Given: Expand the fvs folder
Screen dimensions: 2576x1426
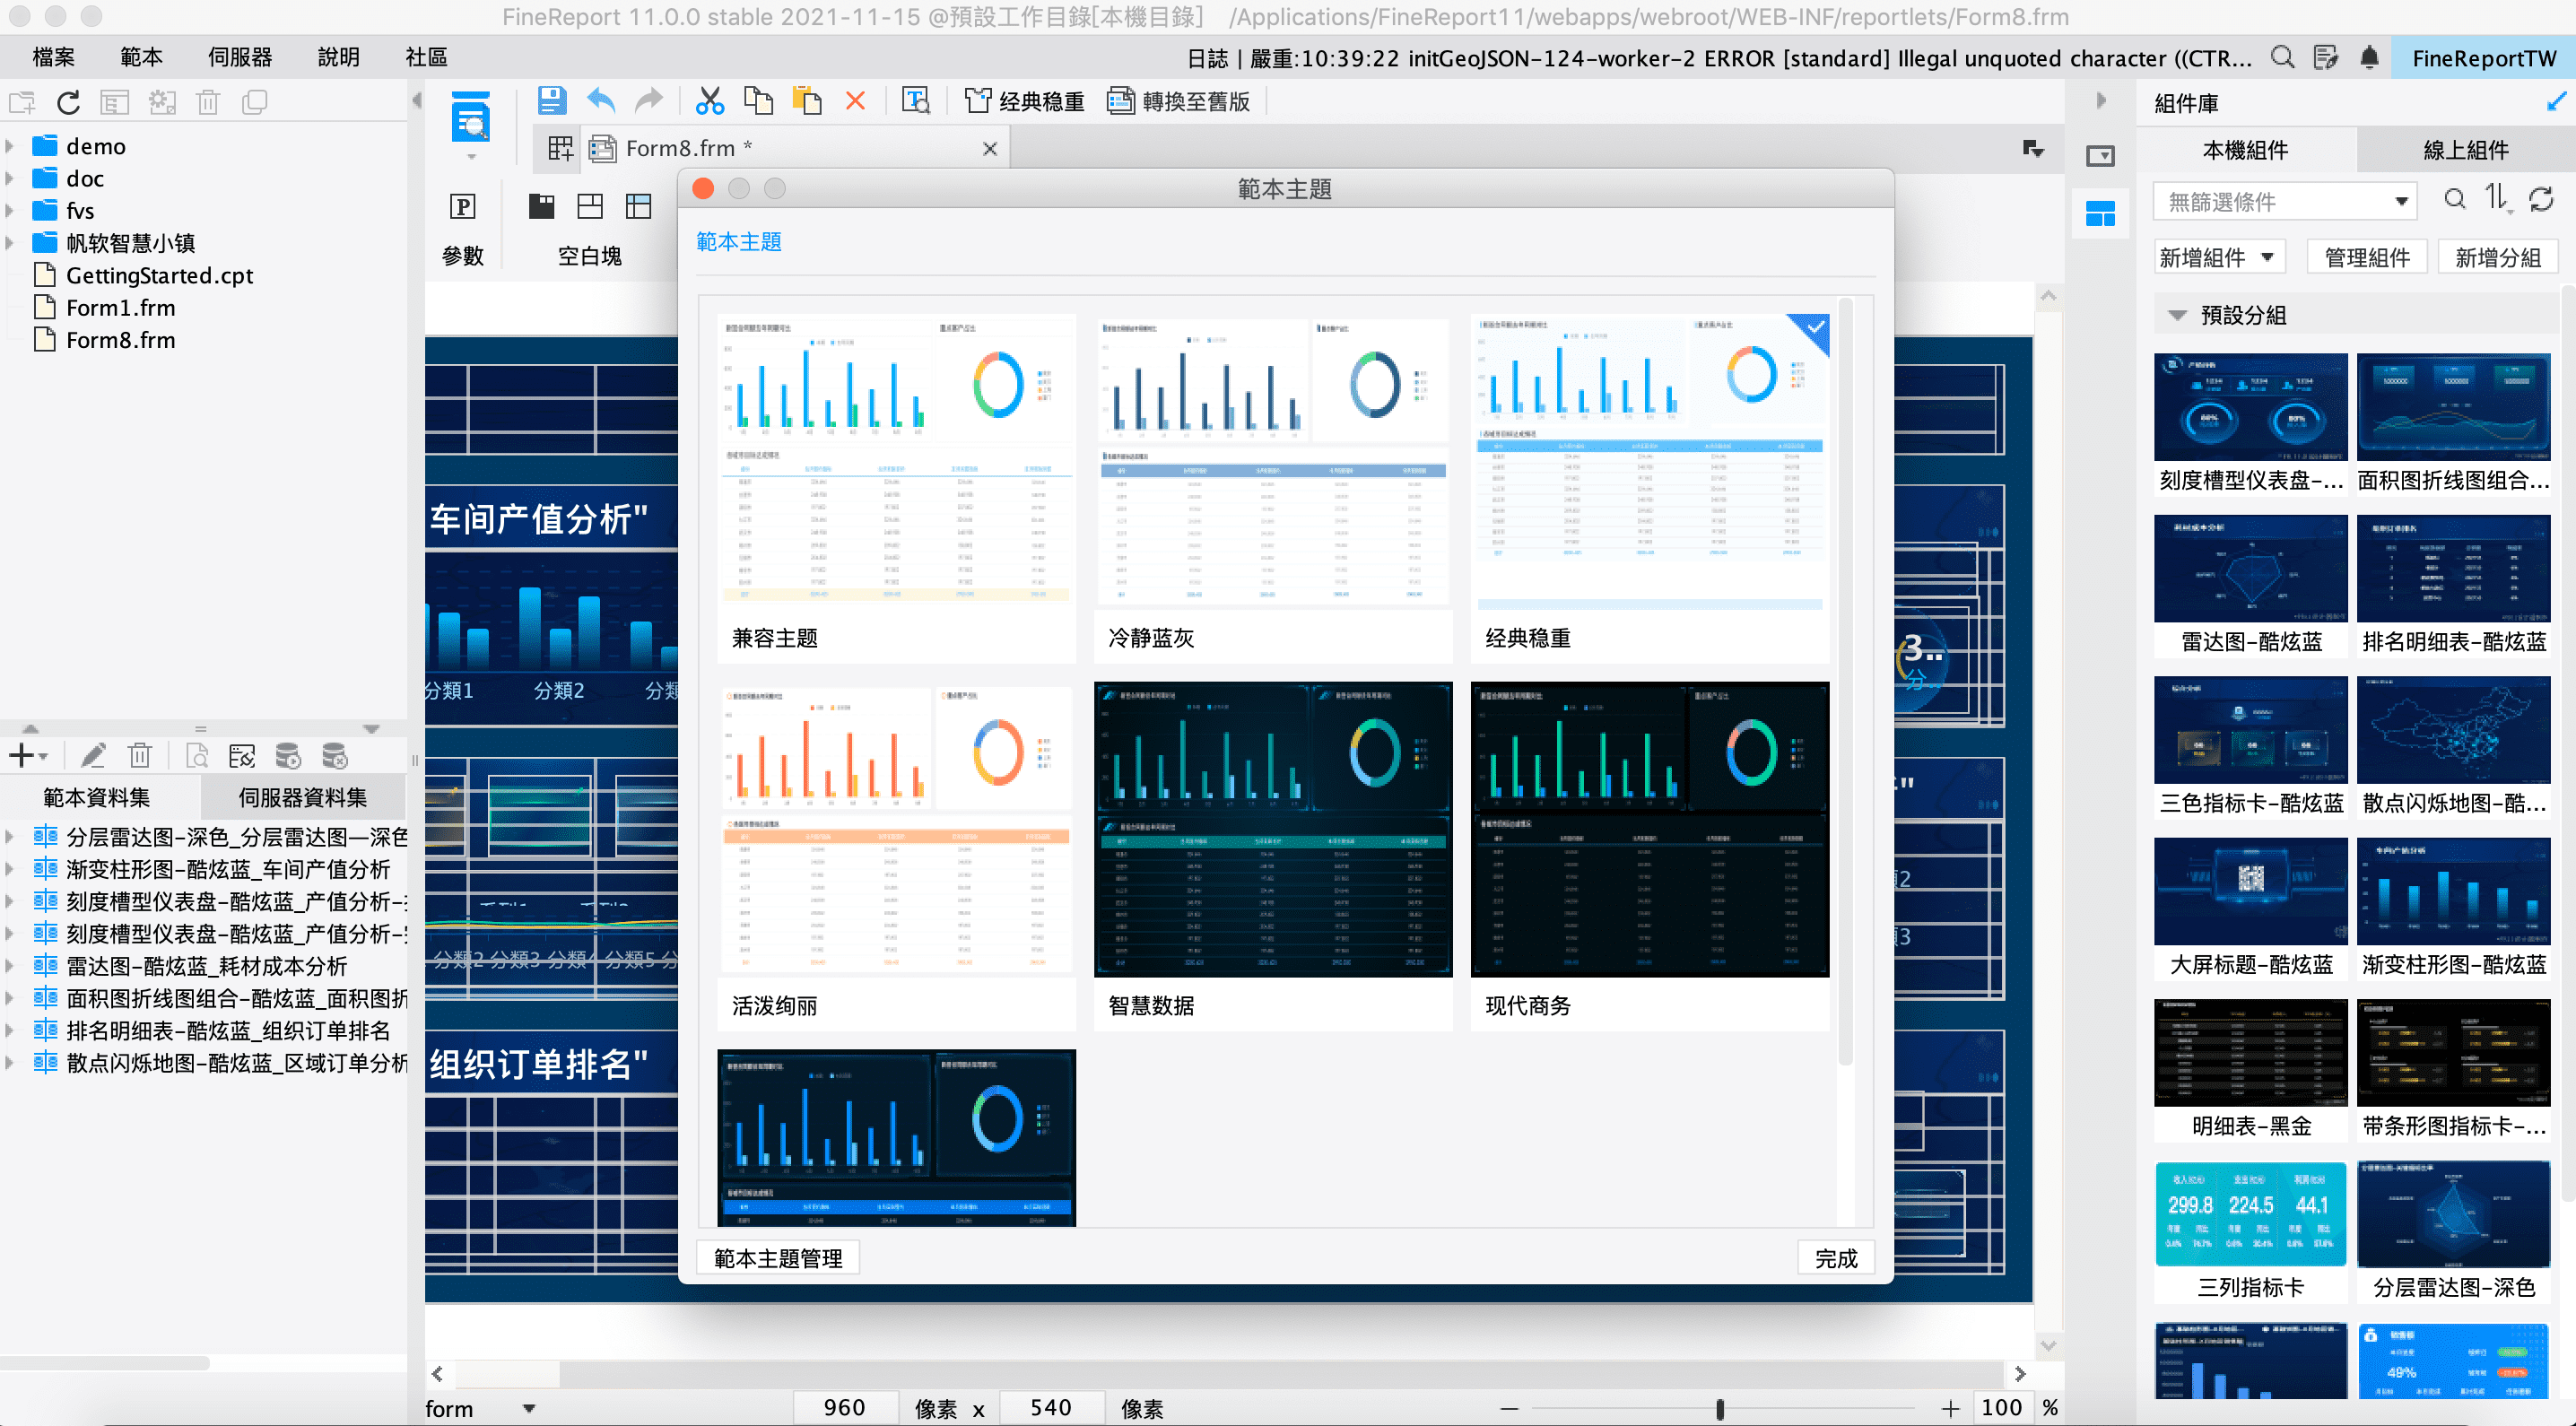Looking at the screenshot, I should [10, 211].
